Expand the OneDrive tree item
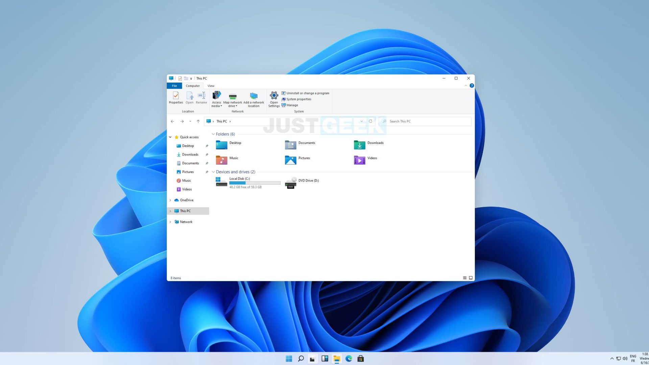 click(170, 200)
